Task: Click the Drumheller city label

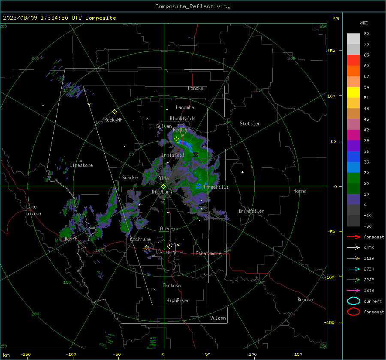Action: [251, 211]
